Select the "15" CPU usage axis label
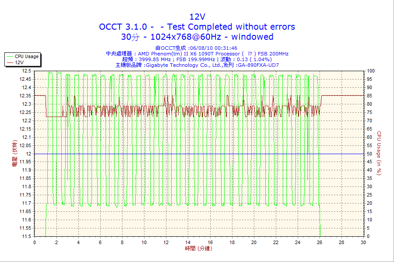394x262 pixels. [x=369, y=211]
